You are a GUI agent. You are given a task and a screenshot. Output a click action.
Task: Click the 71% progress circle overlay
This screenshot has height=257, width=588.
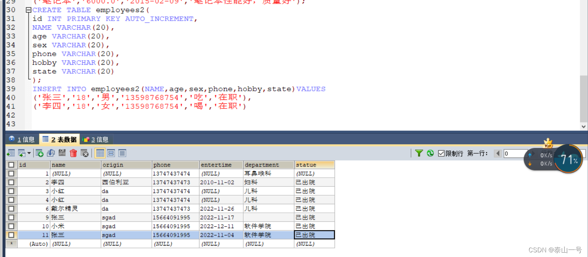(x=568, y=159)
